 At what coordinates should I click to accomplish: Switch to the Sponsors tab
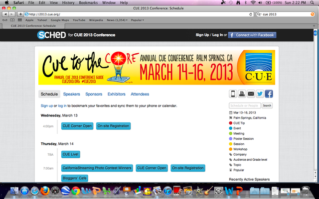coord(94,94)
